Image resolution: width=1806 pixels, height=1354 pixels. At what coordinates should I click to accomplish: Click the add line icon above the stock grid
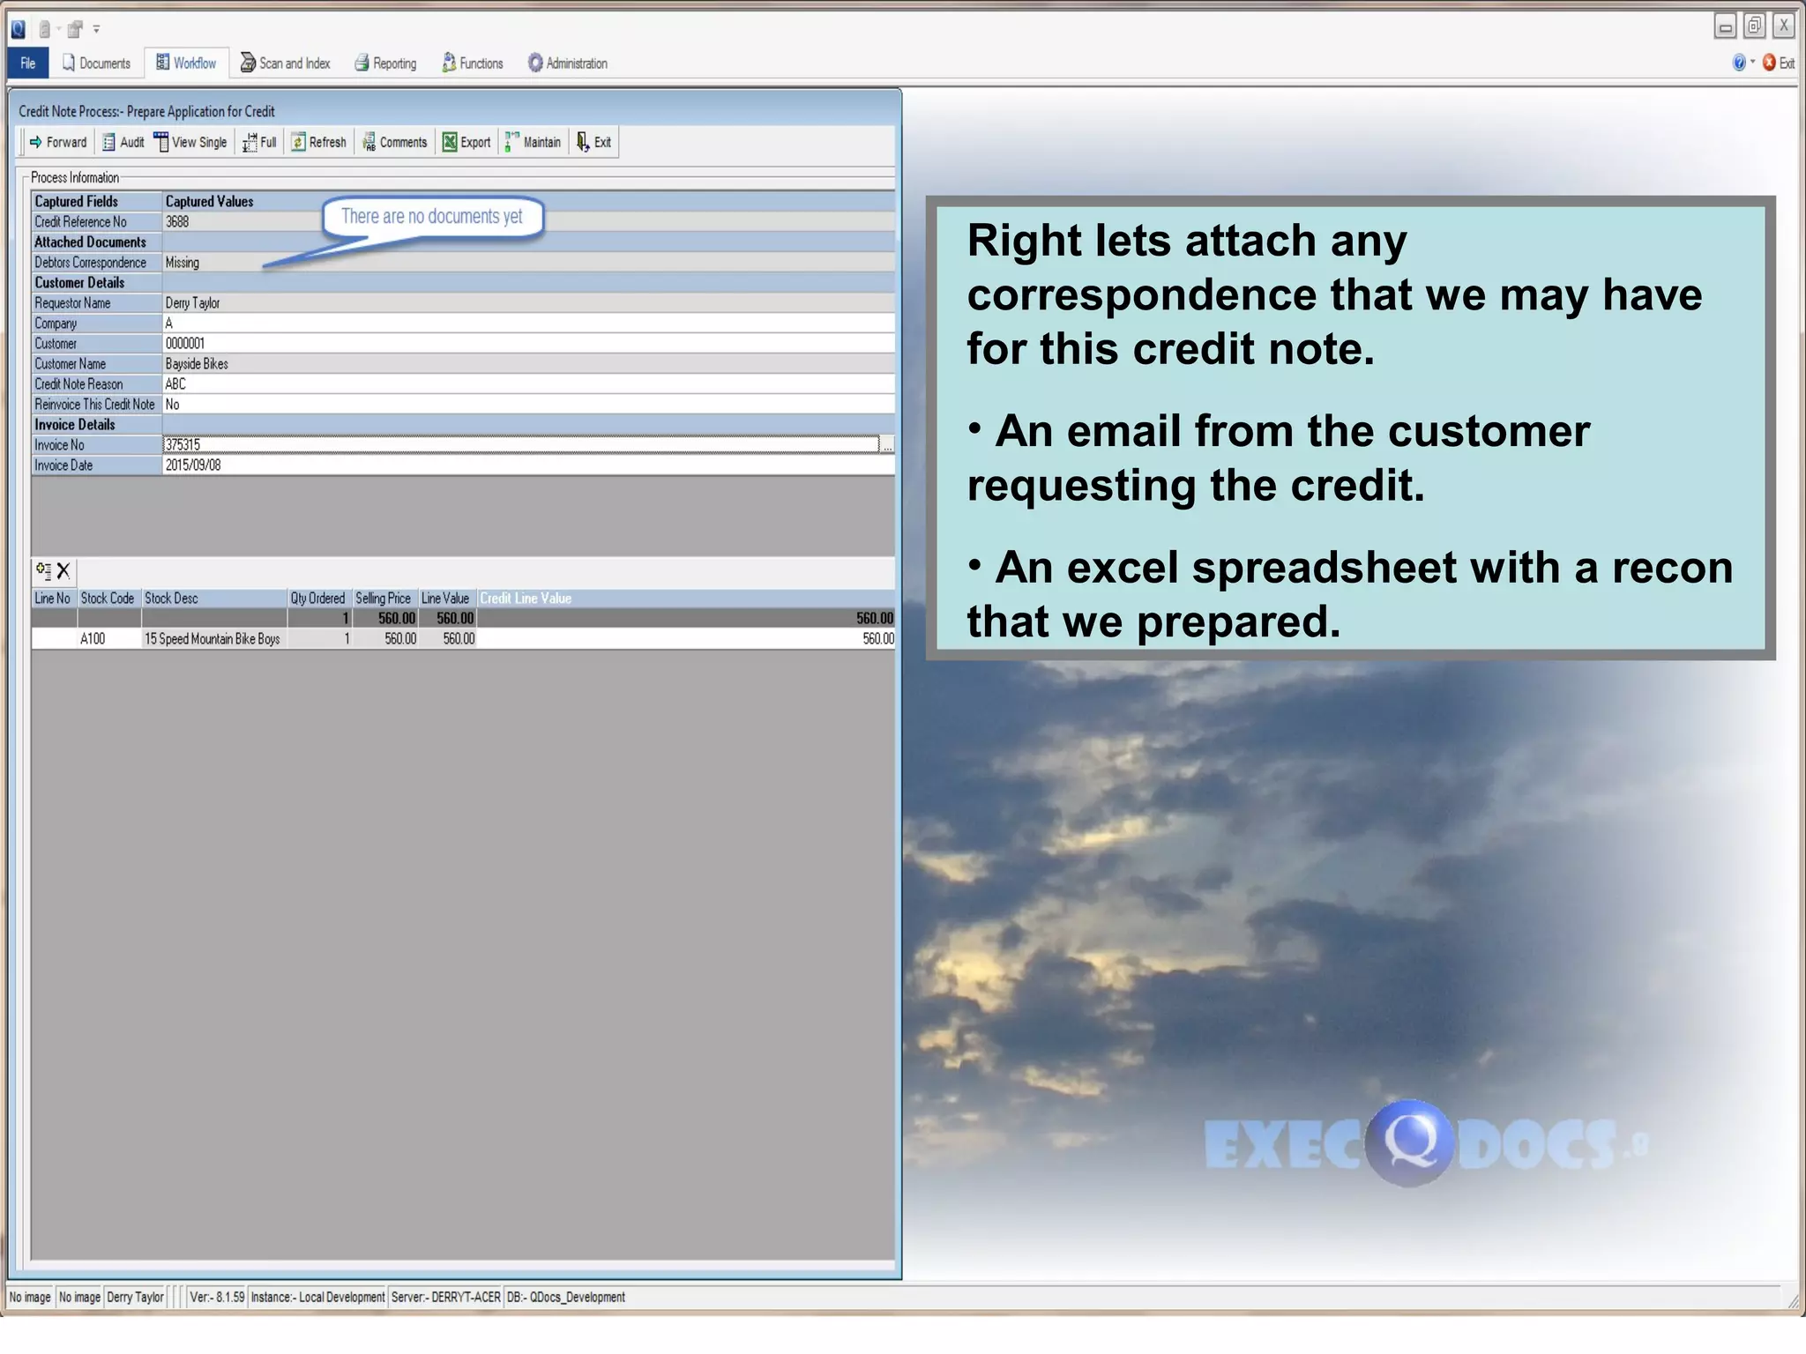pyautogui.click(x=43, y=571)
